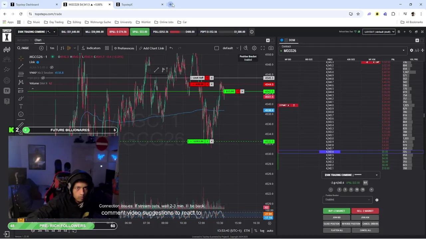Select the crosshair cursor tool in chart

tap(21, 58)
